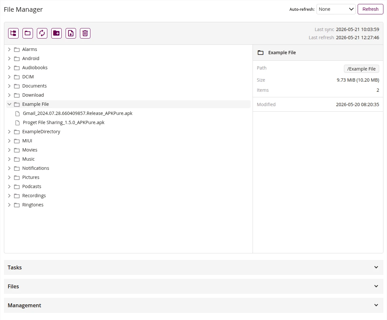Select the Download folder label
The height and width of the screenshot is (320, 387).
click(33, 95)
